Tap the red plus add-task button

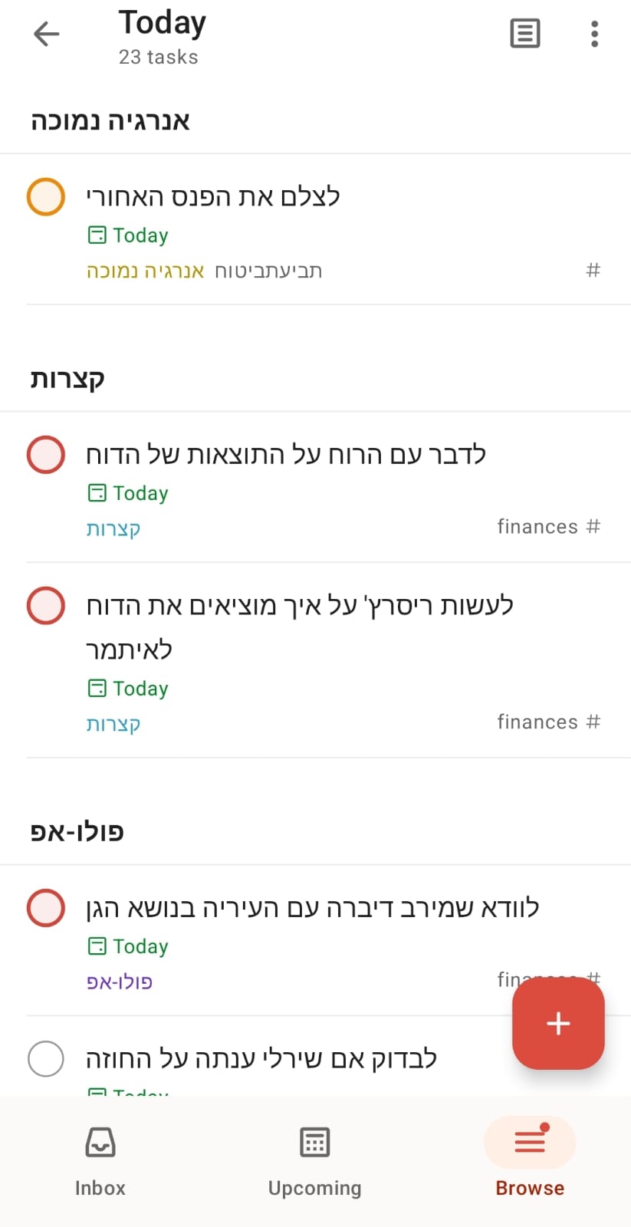coord(558,1023)
